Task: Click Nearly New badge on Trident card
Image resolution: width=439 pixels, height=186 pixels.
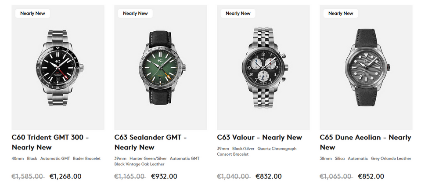Action: (32, 14)
